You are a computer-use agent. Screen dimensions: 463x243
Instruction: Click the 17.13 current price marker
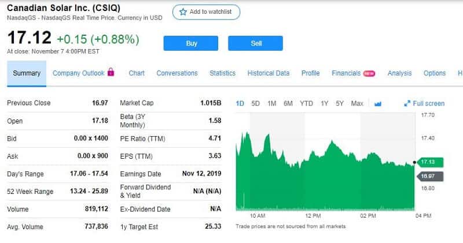click(x=430, y=162)
